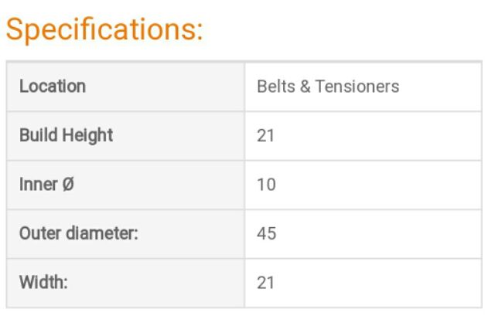Image resolution: width=495 pixels, height=336 pixels.
Task: Click the Ø diameter symbol
Action: point(67,185)
